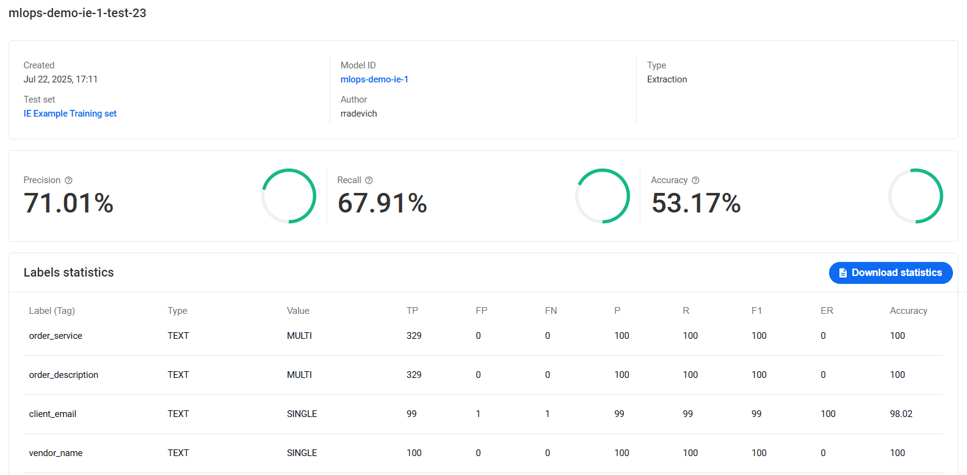Click the FP column header
Image resolution: width=967 pixels, height=475 pixels.
pyautogui.click(x=482, y=311)
